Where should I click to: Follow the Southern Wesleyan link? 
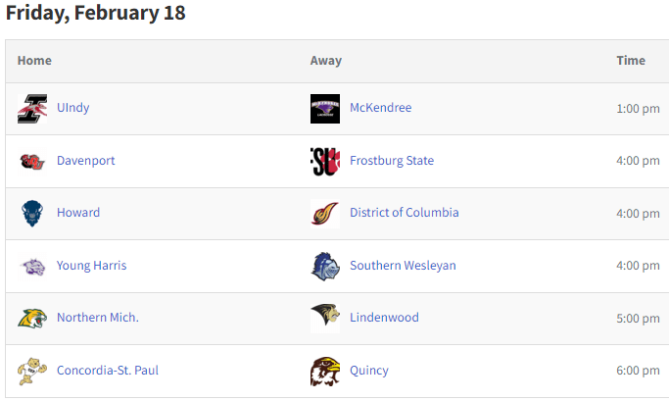(x=403, y=266)
